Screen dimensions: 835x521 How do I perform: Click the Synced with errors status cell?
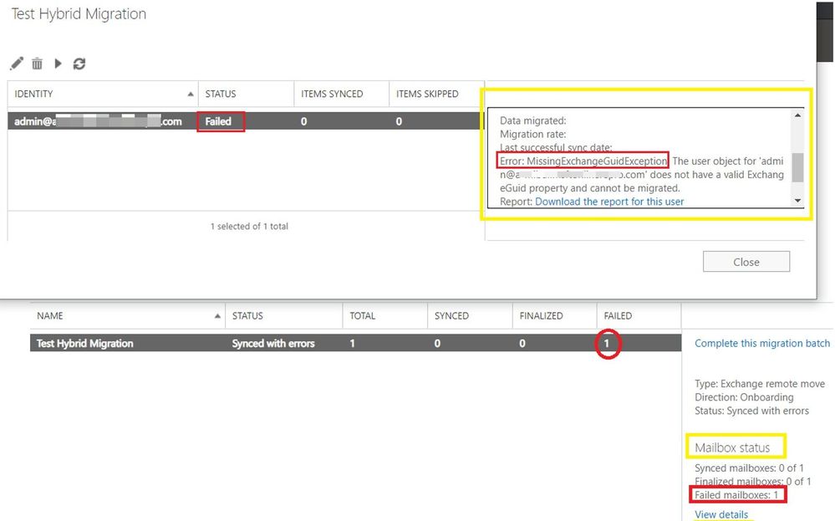click(273, 344)
